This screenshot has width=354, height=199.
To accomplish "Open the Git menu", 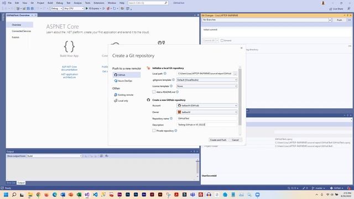I will (32, 3).
